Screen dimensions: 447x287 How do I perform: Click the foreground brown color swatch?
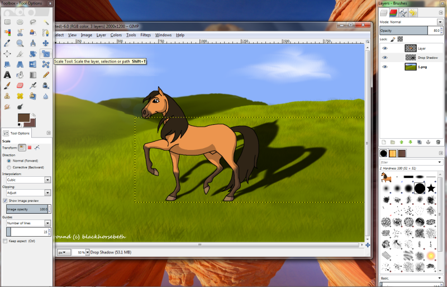(x=23, y=118)
